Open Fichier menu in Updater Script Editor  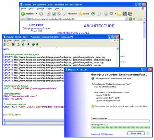[9, 40]
